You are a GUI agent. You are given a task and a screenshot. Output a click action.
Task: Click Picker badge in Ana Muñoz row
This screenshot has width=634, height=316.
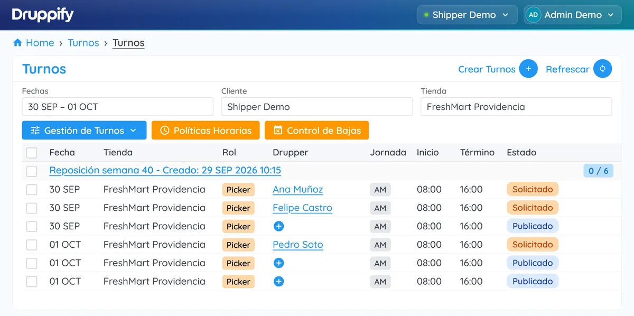point(238,190)
